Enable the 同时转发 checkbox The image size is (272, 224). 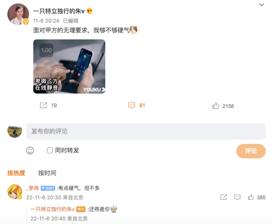[x=50, y=150]
